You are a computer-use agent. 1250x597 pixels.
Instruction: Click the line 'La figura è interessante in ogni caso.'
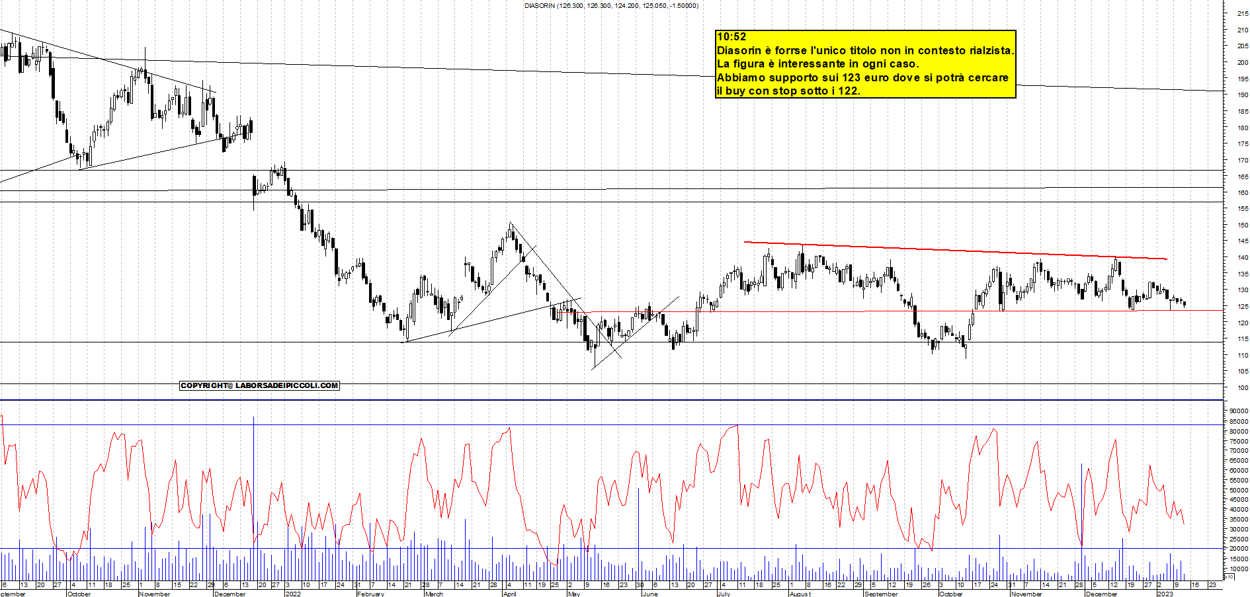coord(817,64)
